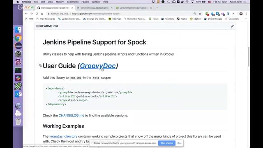The width and height of the screenshot is (263, 148).
Task: Open the Docker Images bookmark
Action: [213, 19]
